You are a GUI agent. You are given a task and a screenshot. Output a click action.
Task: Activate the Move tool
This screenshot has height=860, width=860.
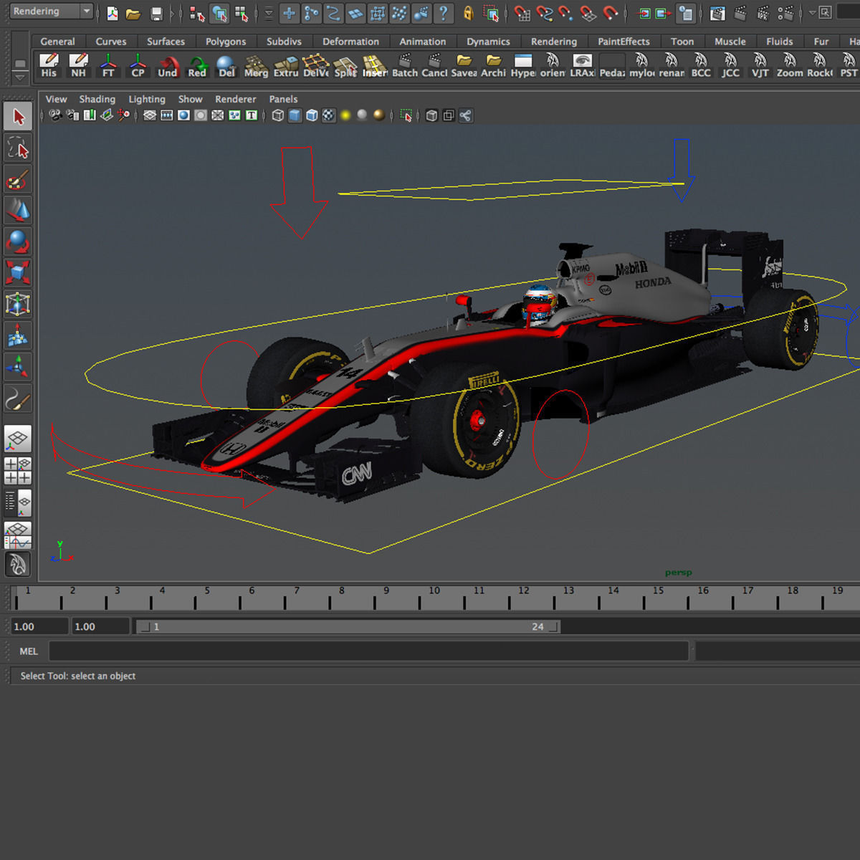point(18,210)
